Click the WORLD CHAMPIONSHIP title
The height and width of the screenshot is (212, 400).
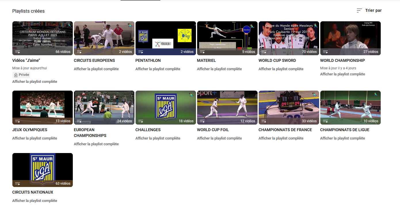(x=342, y=60)
